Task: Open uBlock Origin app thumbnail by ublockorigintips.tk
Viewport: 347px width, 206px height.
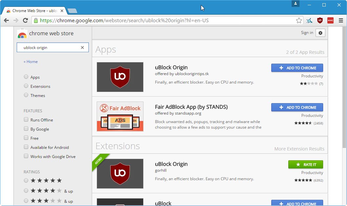Action: tap(120, 77)
